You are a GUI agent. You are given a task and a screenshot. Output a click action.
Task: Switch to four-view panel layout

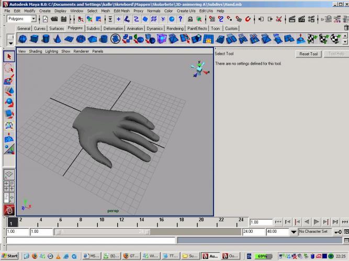(9, 186)
